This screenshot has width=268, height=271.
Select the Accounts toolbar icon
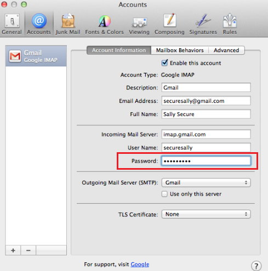click(39, 24)
